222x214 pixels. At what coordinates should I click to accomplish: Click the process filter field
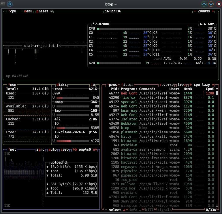(x=127, y=85)
